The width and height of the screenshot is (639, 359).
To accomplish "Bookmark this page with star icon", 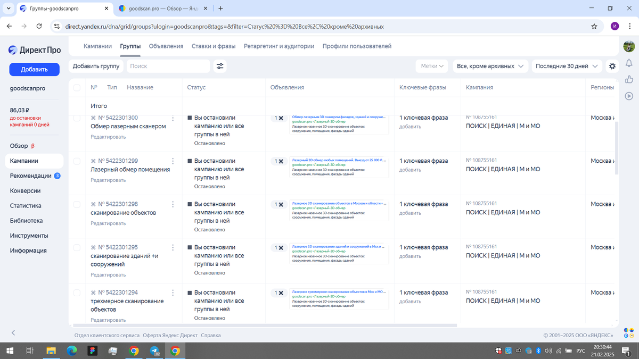I will [x=594, y=26].
